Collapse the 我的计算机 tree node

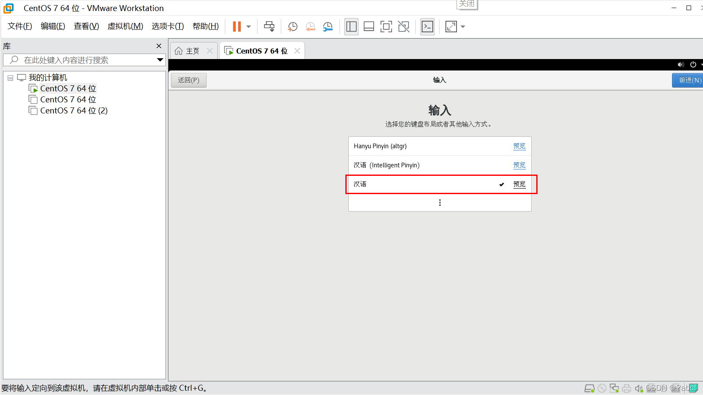coord(10,78)
